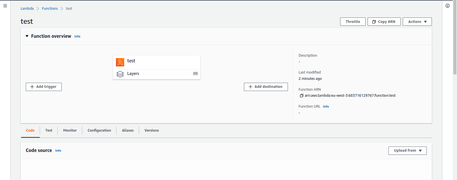Screen dimensions: 457x180
Task: Navigate to Lambda breadcrumb link
Action: pos(27,9)
